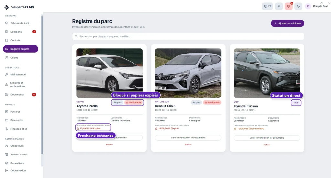The height and width of the screenshot is (178, 331).
Task: Click the Contrats document icon
Action: (x=7, y=40)
